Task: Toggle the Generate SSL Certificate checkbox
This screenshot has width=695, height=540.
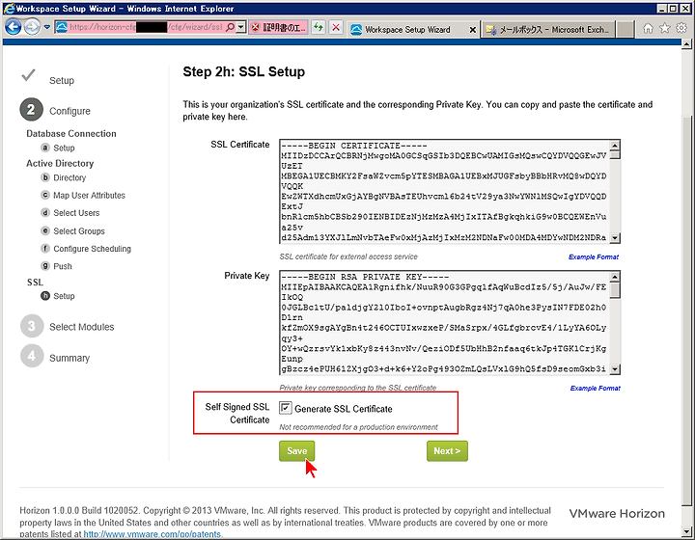Action: click(286, 407)
